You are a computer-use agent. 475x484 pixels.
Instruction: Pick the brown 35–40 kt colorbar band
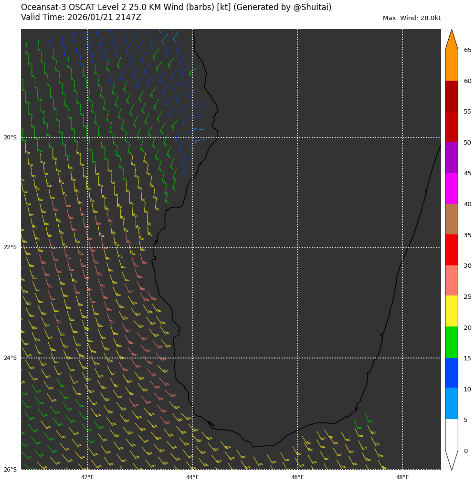(451, 219)
